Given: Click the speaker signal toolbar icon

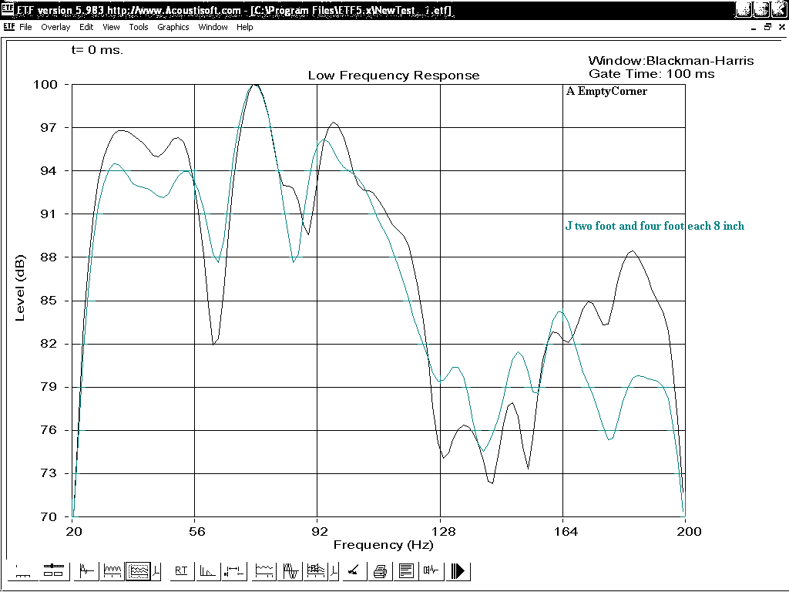Looking at the screenshot, I should [x=431, y=571].
